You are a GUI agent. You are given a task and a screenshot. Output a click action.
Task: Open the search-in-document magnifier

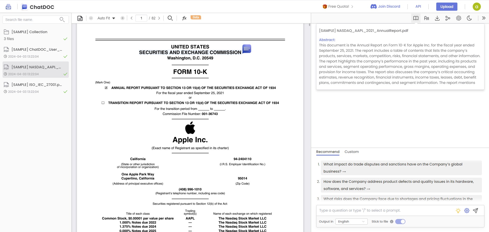coord(170,18)
